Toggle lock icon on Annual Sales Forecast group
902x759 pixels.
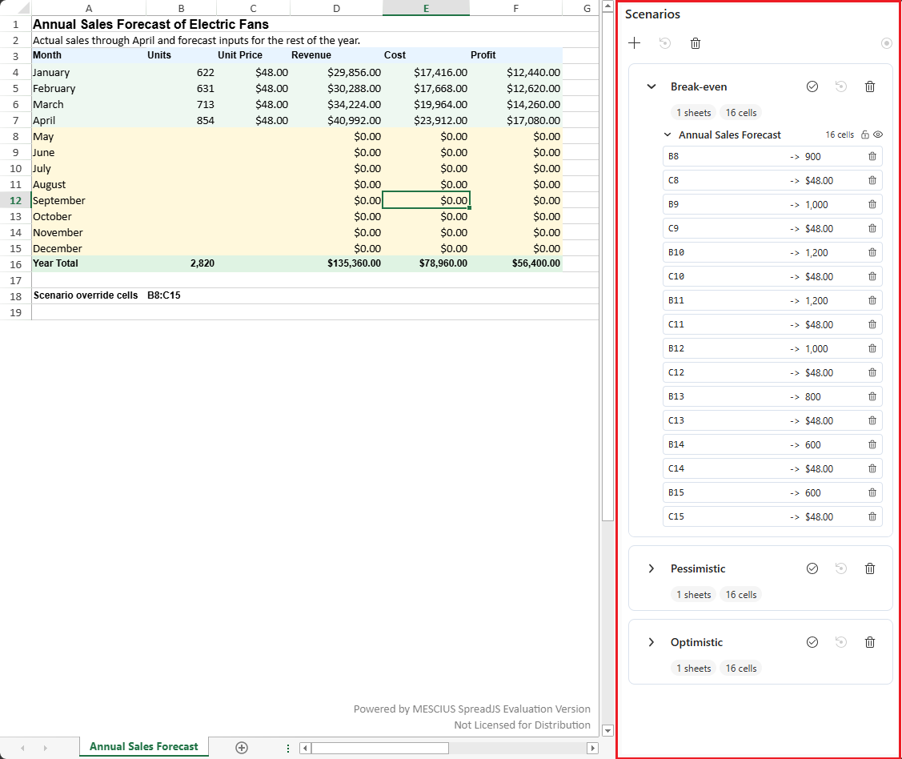tap(864, 135)
